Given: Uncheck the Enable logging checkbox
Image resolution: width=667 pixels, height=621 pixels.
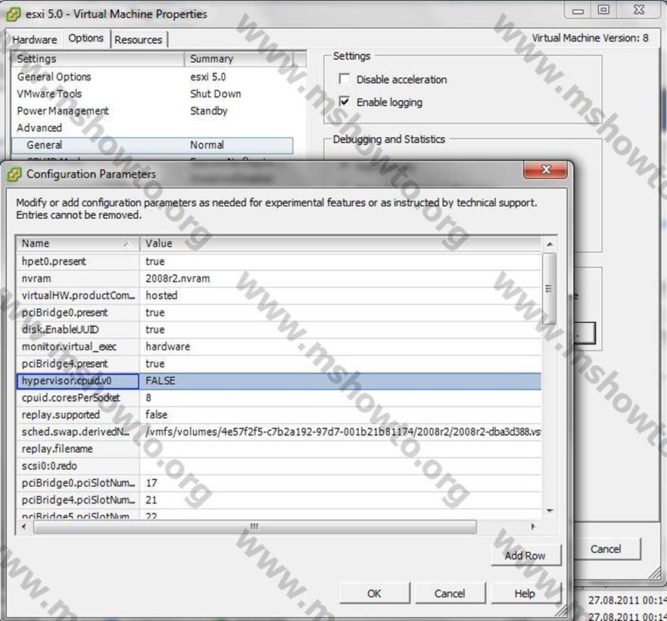Looking at the screenshot, I should coord(344,101).
